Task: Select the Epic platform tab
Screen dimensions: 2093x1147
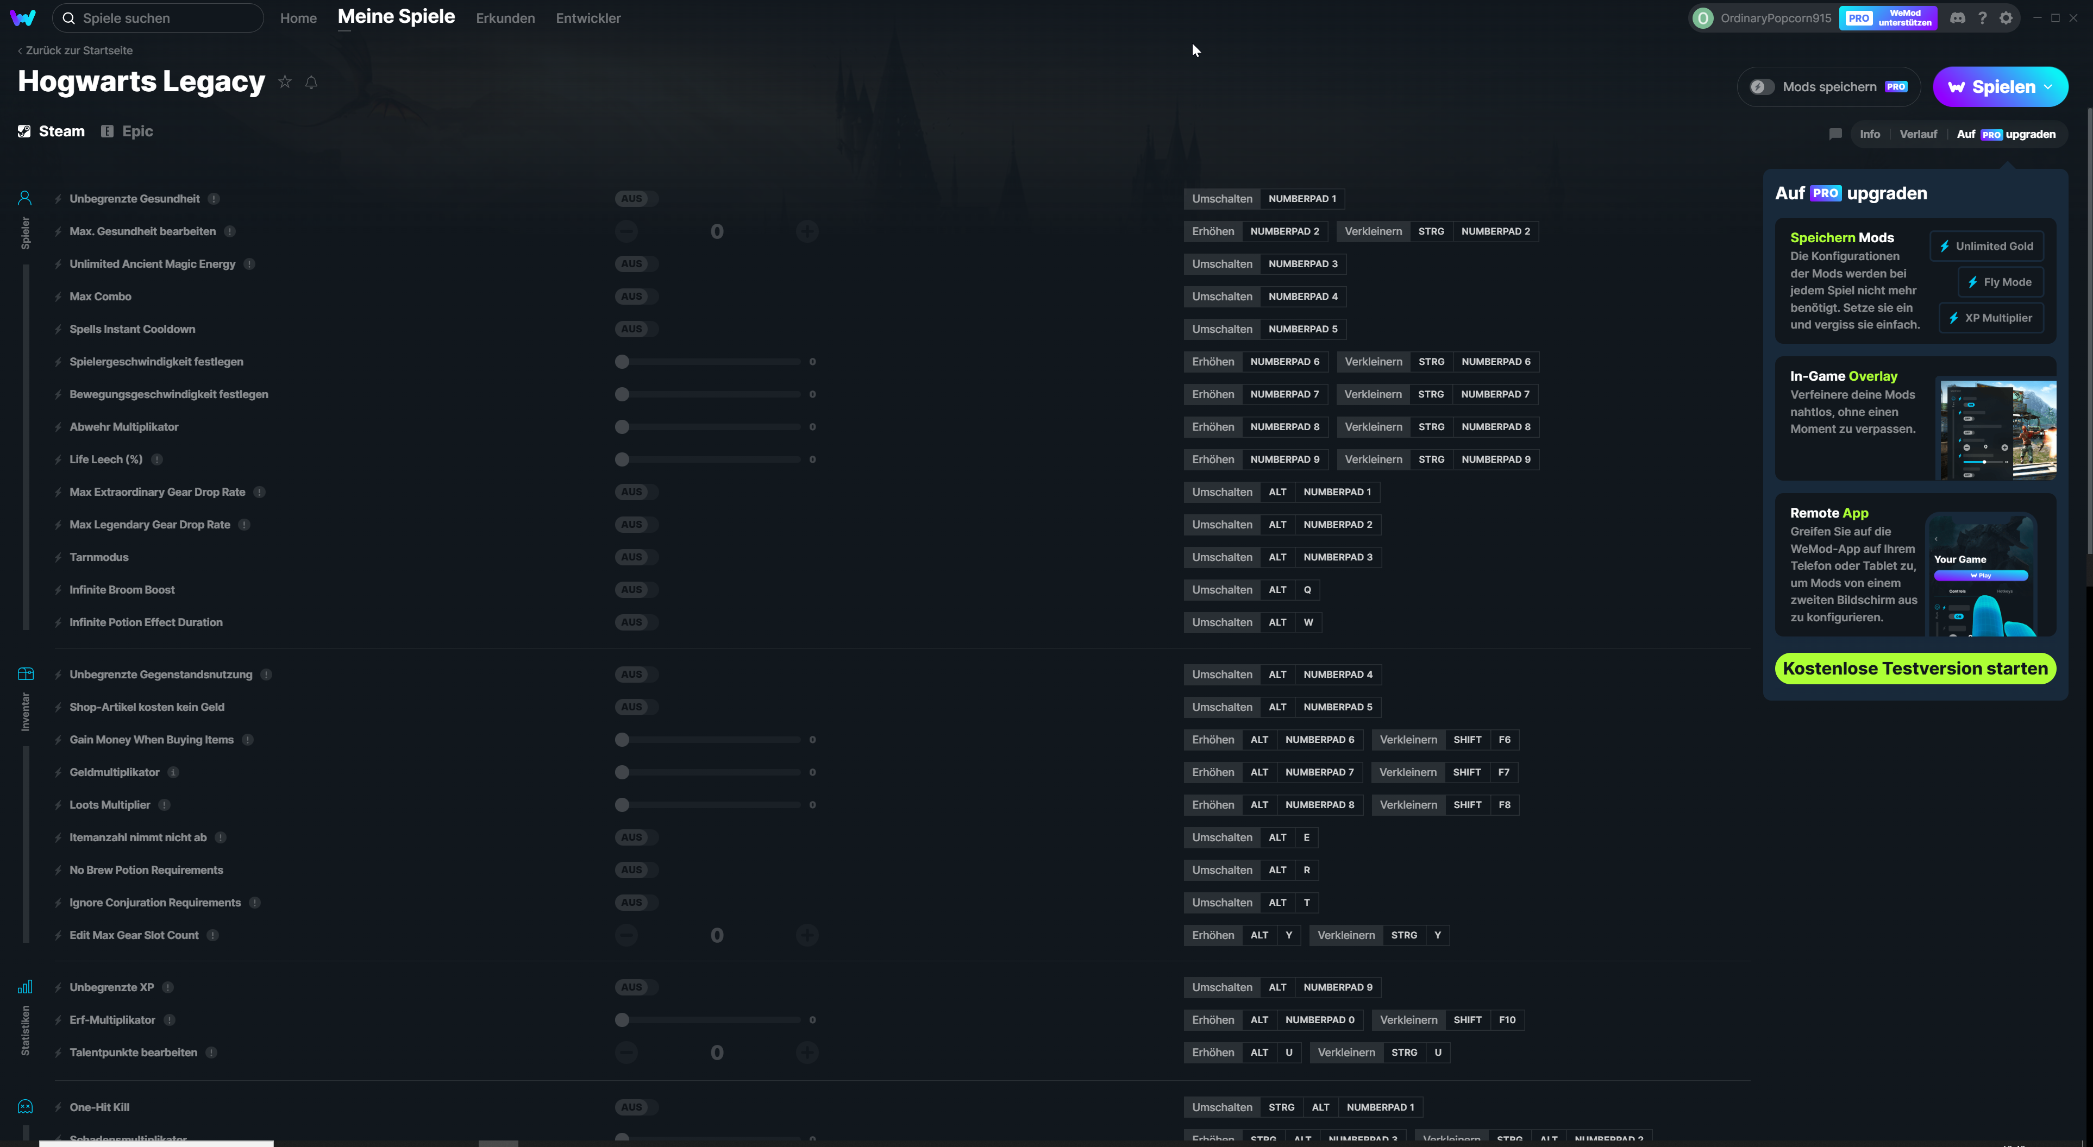Action: 128,131
